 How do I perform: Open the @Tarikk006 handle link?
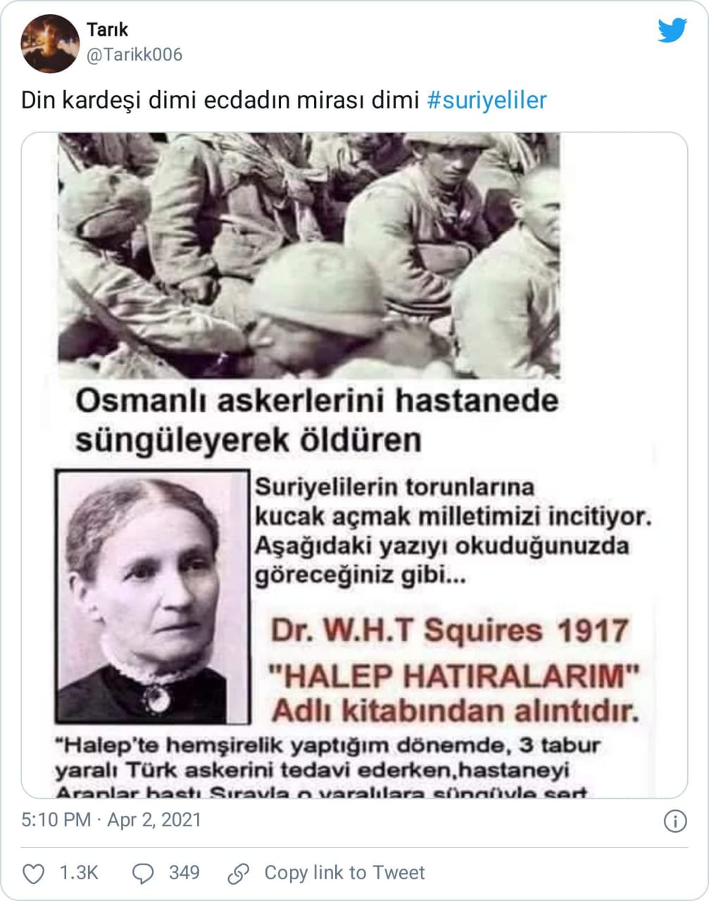tap(134, 54)
